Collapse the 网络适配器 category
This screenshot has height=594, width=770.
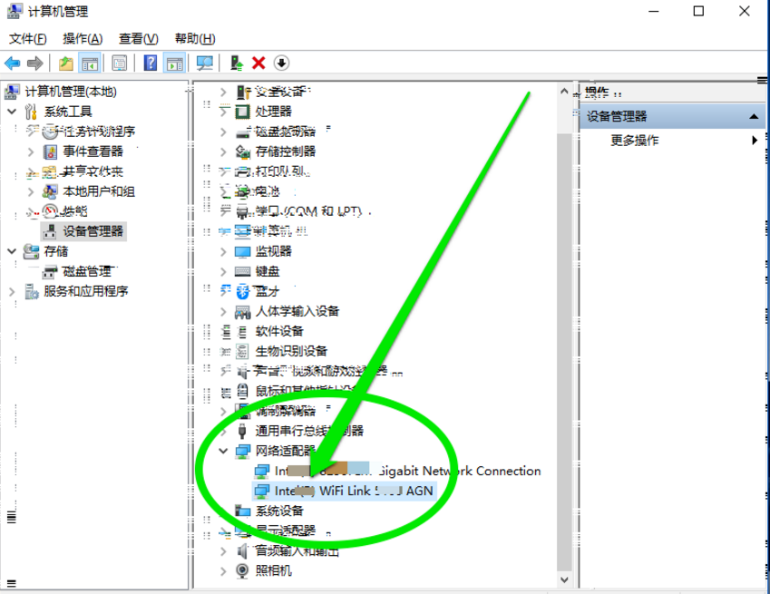pos(223,451)
